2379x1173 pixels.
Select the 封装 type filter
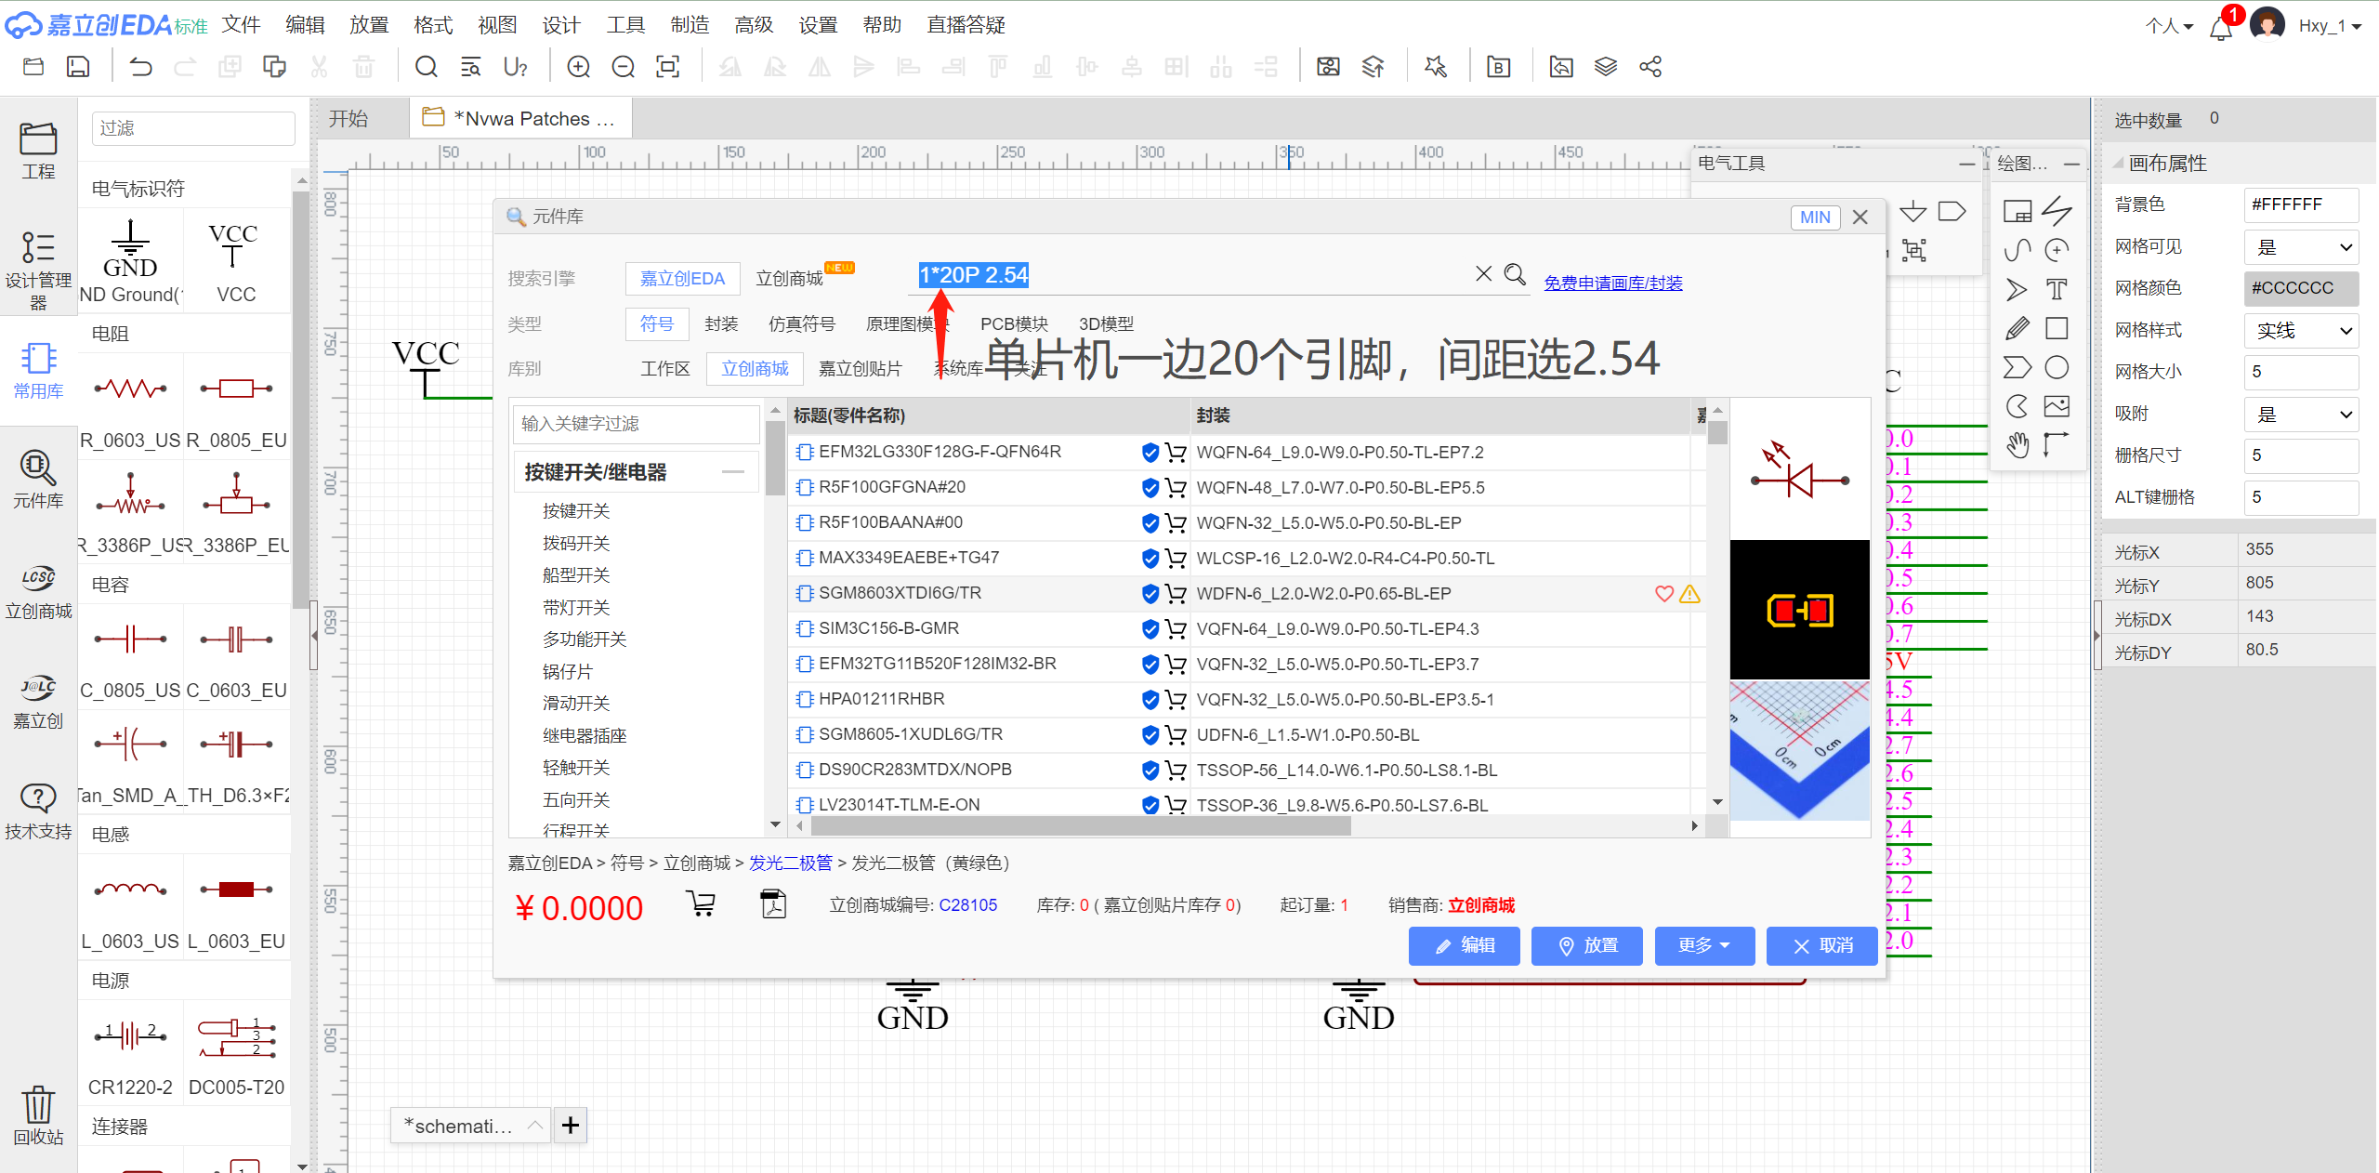pyautogui.click(x=721, y=323)
